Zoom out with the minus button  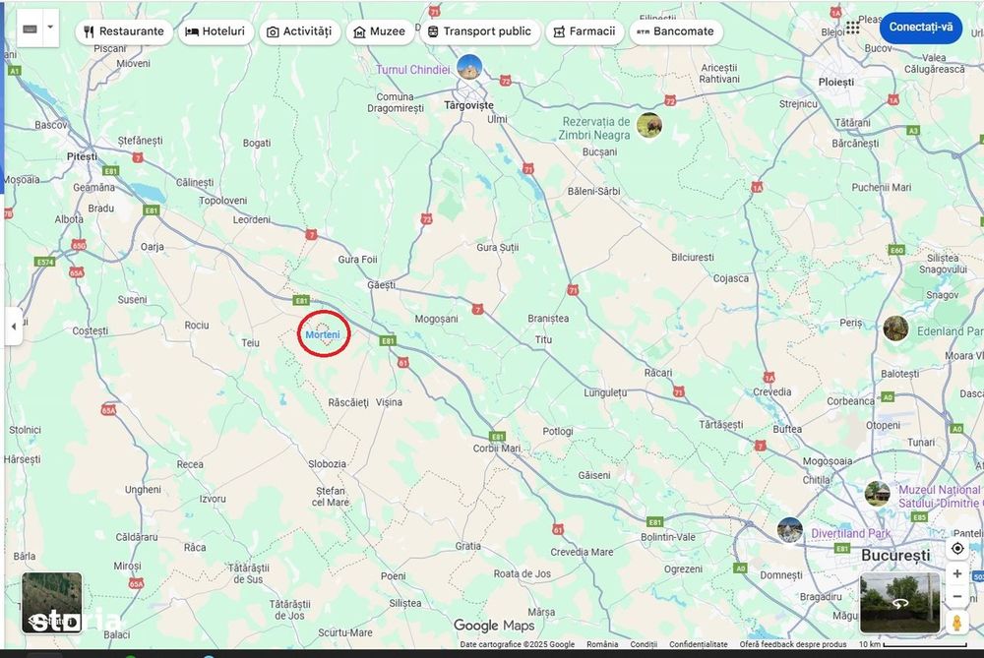(957, 596)
